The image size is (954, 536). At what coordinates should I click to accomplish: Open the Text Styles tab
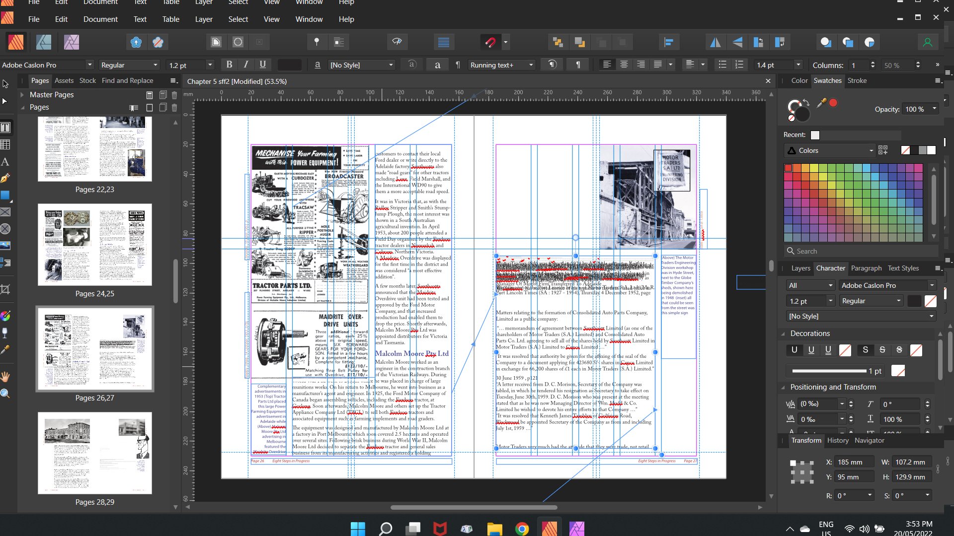[903, 268]
